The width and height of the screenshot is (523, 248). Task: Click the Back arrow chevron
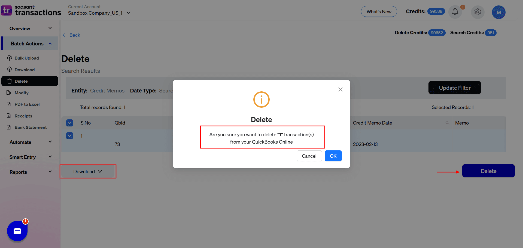pyautogui.click(x=64, y=35)
